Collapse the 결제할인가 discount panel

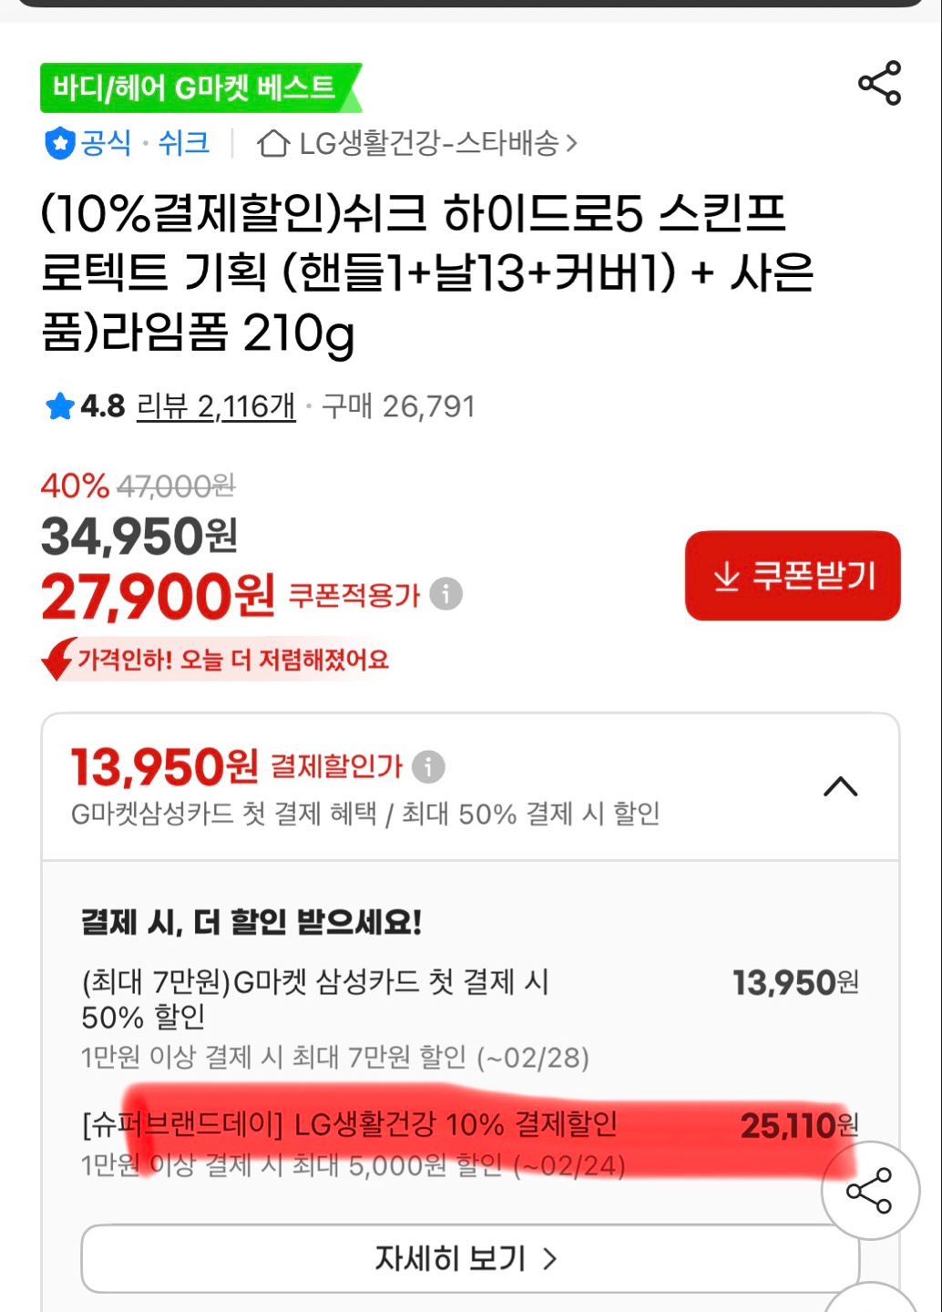[840, 786]
